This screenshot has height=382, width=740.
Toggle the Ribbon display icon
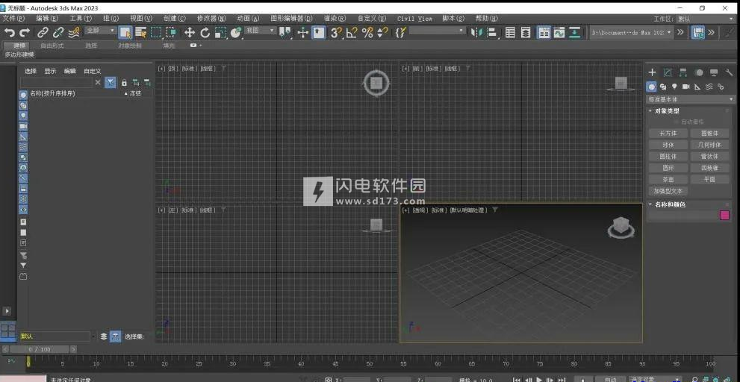coord(544,32)
